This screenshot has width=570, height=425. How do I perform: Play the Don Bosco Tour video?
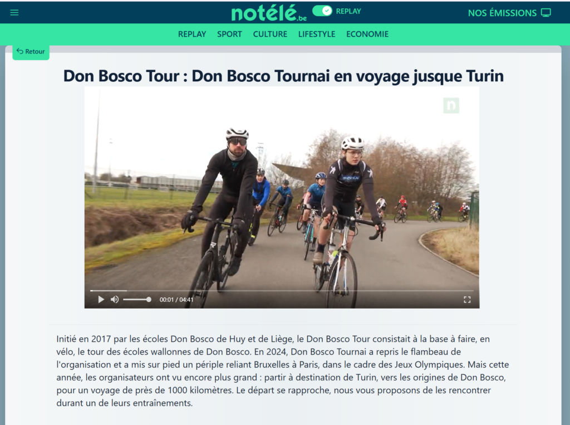click(x=101, y=300)
